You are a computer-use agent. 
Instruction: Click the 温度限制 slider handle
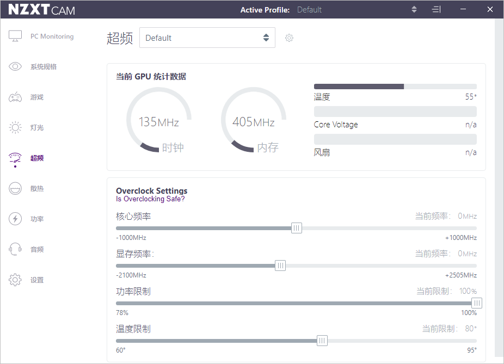(322, 341)
